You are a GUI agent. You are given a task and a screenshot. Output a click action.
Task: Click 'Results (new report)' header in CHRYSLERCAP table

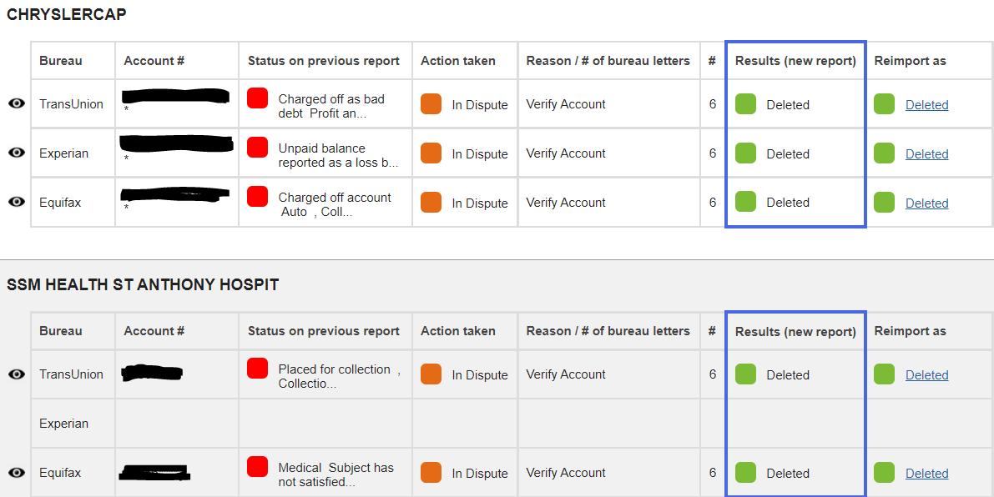point(795,61)
